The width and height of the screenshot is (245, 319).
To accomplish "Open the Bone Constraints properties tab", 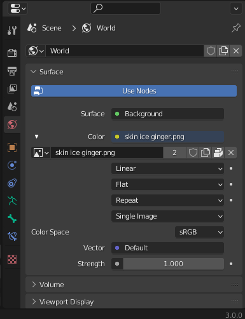I will 12,236.
